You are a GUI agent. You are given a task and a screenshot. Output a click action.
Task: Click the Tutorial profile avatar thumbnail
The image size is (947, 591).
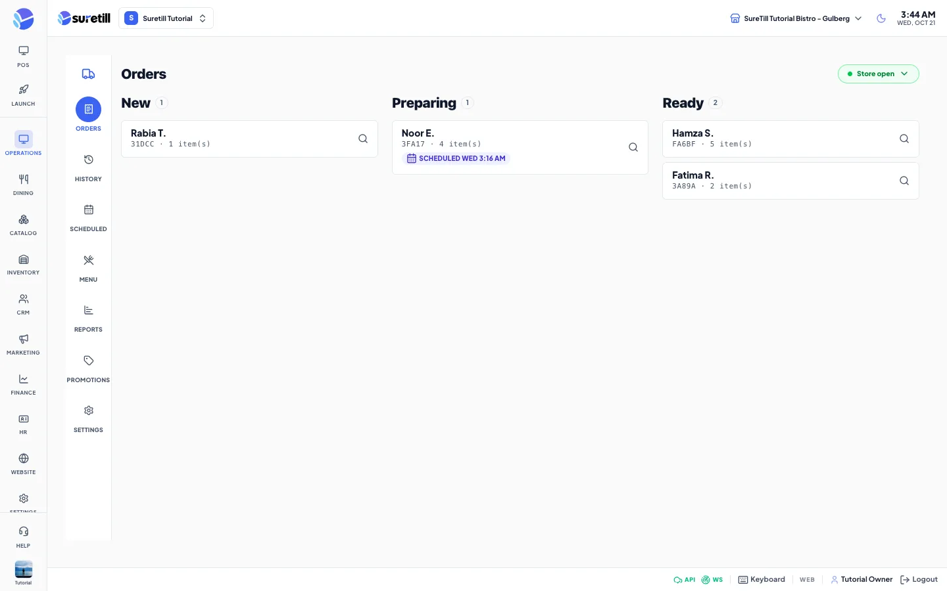[x=24, y=569]
